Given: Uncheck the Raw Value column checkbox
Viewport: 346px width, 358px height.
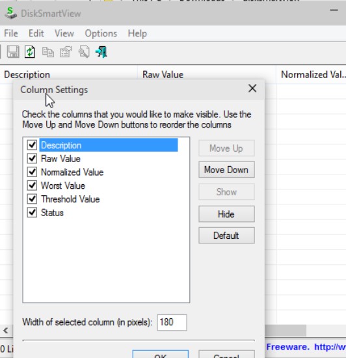Looking at the screenshot, I should pyautogui.click(x=32, y=158).
